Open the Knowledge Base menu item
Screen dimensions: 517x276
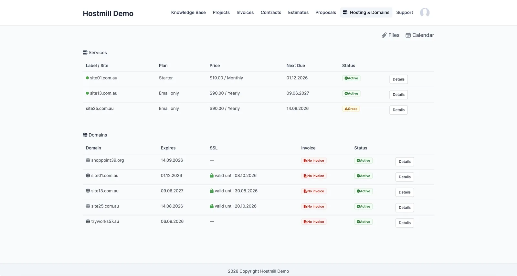tap(188, 12)
